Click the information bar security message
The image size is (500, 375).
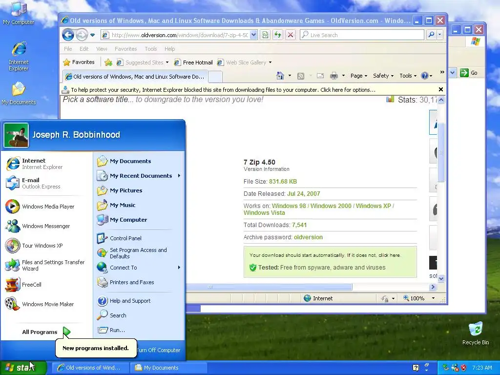pyautogui.click(x=223, y=90)
